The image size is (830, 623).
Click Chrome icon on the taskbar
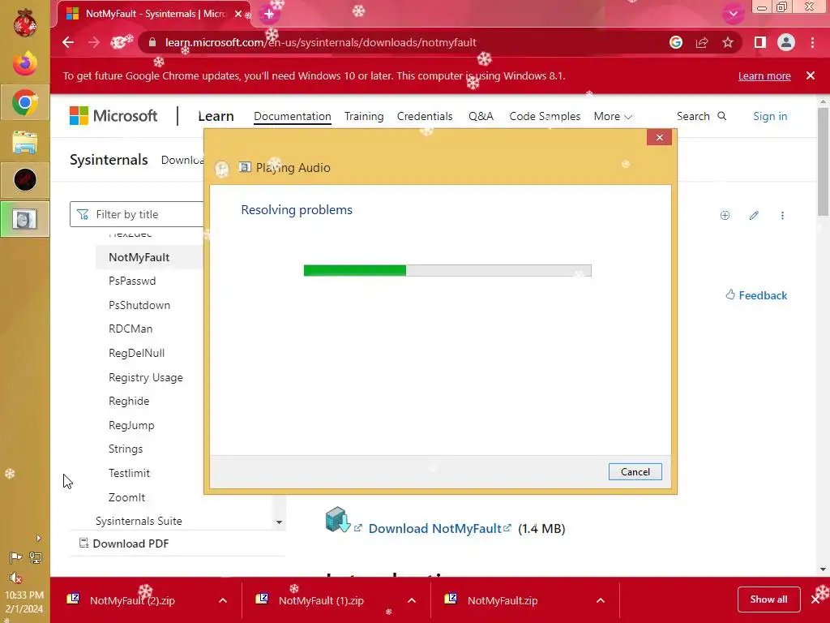click(x=25, y=102)
